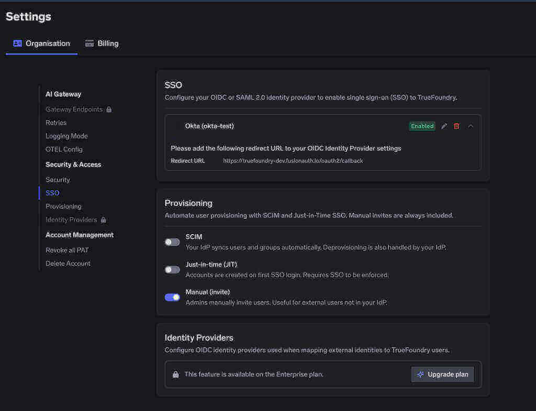The width and height of the screenshot is (536, 411).
Task: Click the sparkle icon in Upgrade plan
Action: coord(420,374)
